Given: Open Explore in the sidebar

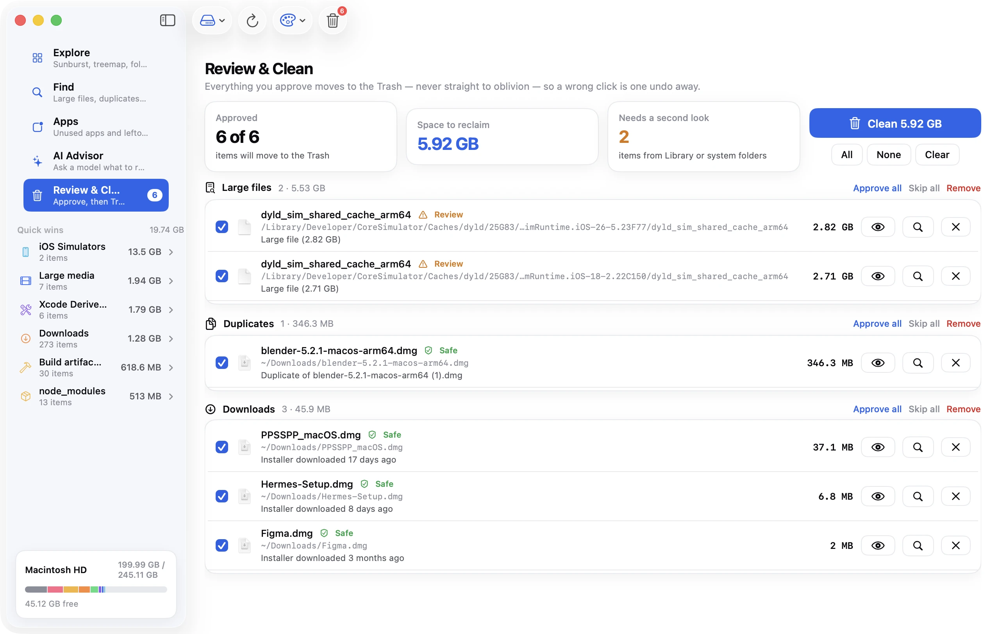Looking at the screenshot, I should tap(96, 58).
